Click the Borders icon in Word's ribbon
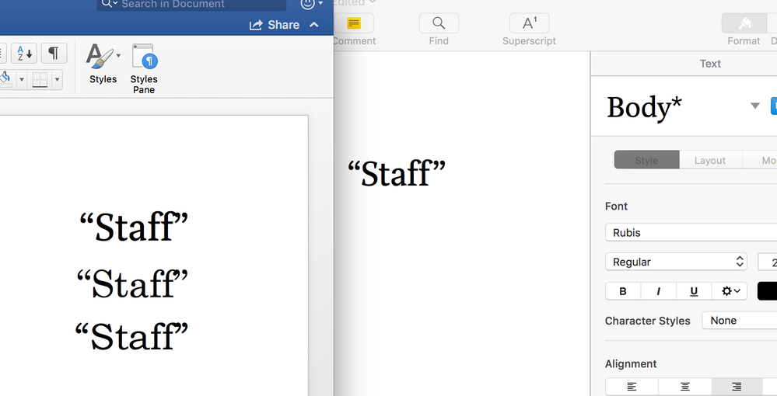This screenshot has width=777, height=396. pyautogui.click(x=40, y=79)
